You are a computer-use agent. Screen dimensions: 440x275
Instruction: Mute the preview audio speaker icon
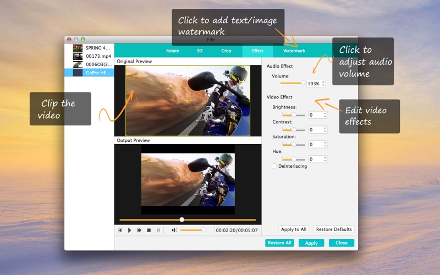tap(174, 230)
